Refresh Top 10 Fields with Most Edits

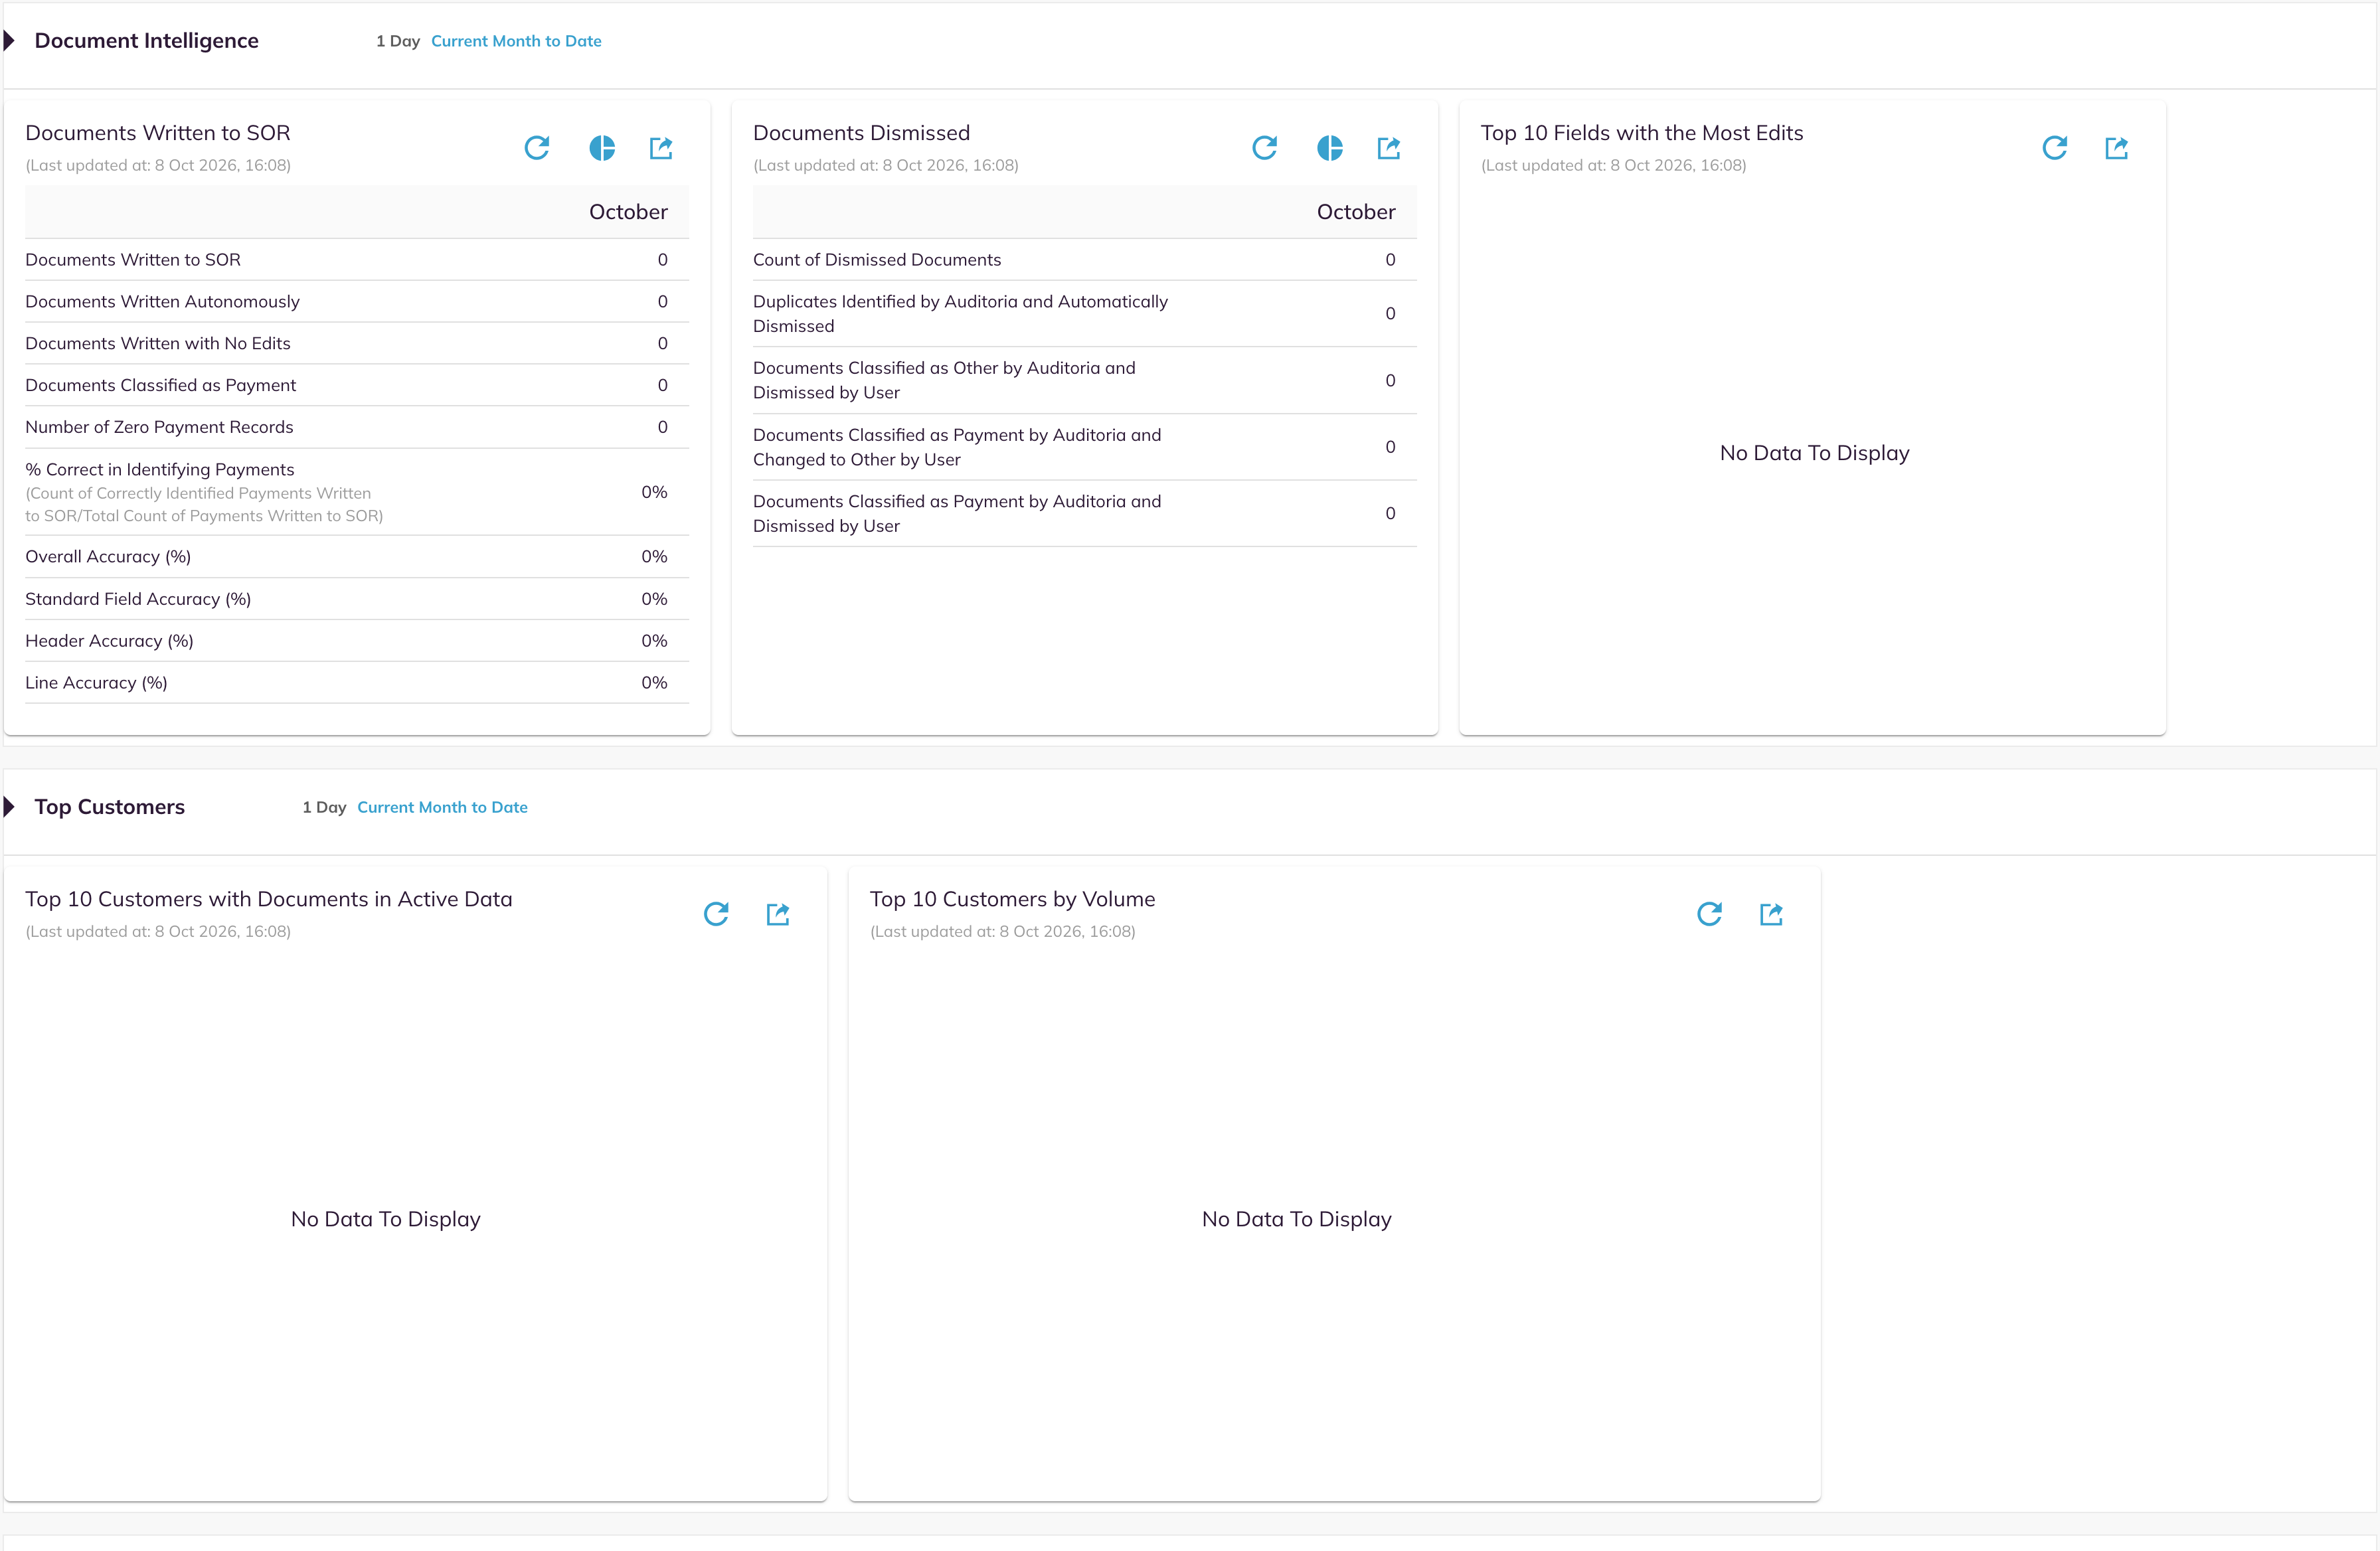click(2055, 148)
